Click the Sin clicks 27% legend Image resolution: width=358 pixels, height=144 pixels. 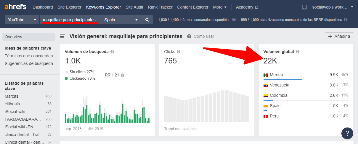click(x=79, y=72)
